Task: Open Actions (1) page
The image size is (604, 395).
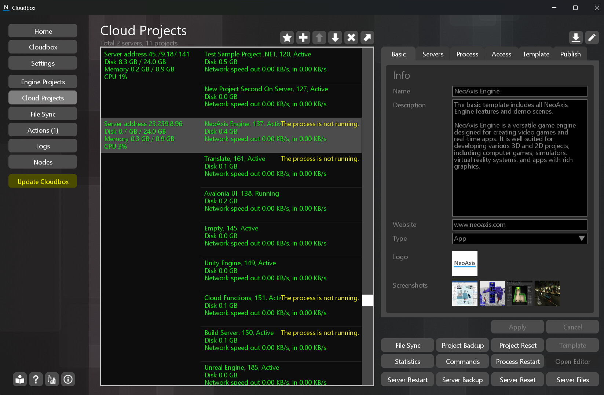Action: (x=43, y=130)
